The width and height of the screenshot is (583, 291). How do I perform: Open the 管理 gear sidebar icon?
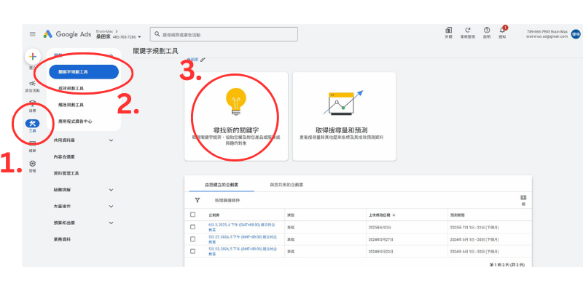(x=32, y=164)
